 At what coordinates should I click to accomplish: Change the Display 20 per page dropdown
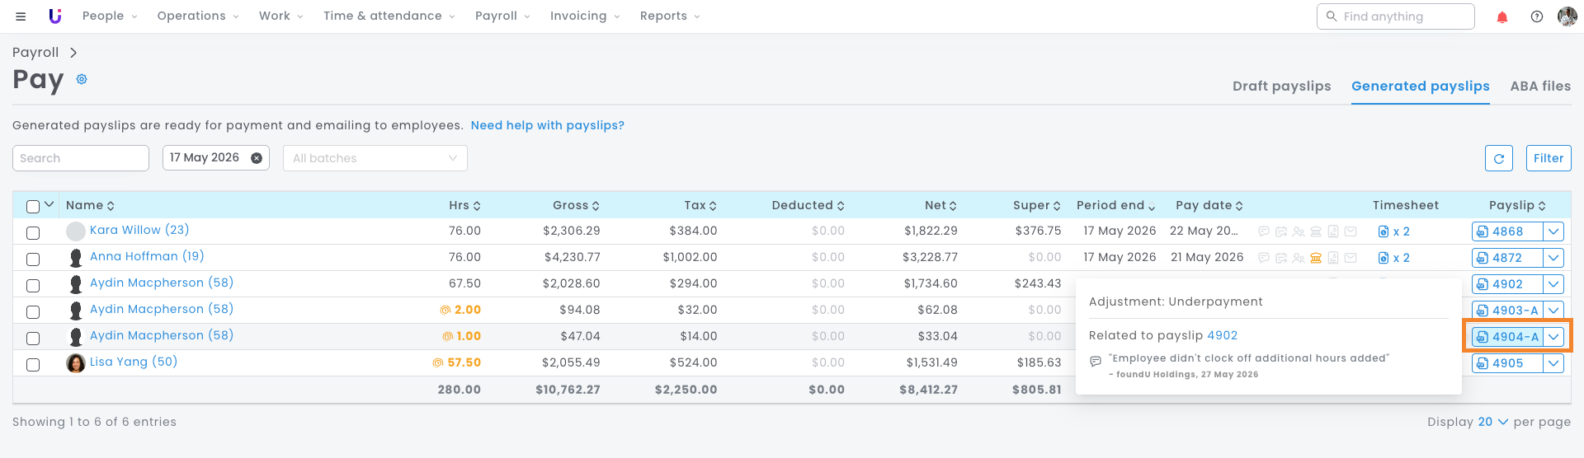click(x=1492, y=422)
